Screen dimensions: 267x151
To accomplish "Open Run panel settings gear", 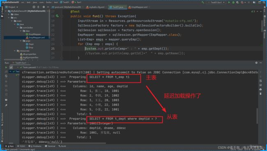I will click(x=256, y=63).
